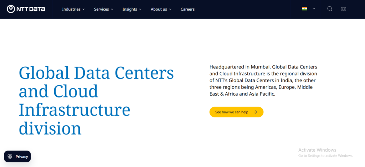The width and height of the screenshot is (365, 167).
Task: Click the envelope contact icon
Action: tap(343, 9)
